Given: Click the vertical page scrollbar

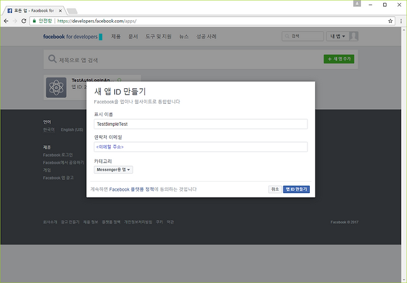Looking at the screenshot, I should click(x=404, y=155).
